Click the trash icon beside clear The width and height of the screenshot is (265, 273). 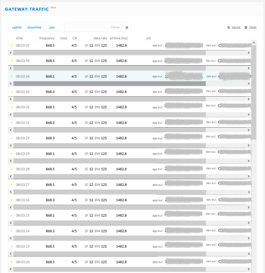246,27
